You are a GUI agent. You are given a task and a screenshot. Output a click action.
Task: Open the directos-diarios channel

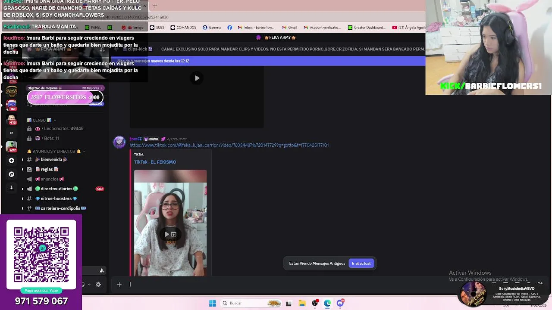[x=56, y=189]
